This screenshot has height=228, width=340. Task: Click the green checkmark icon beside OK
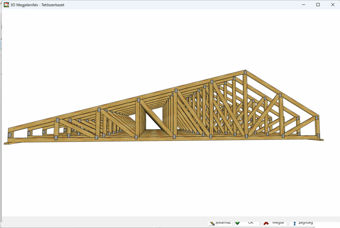[x=238, y=223]
